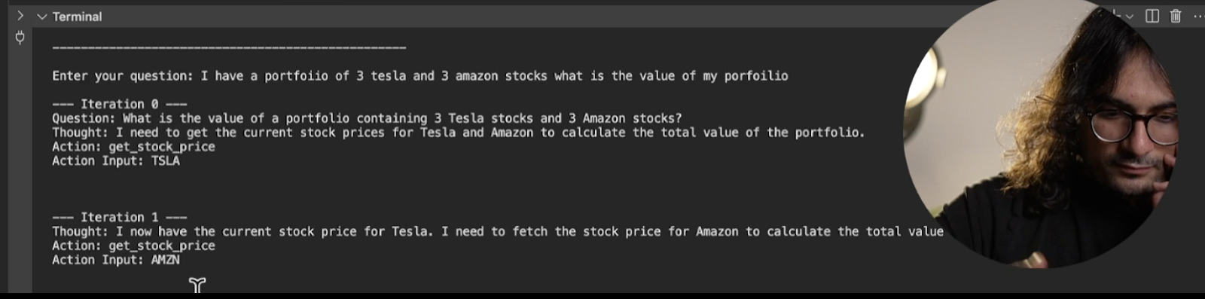This screenshot has height=299, width=1205.
Task: Click the dashed separator line at top of output
Action: pyautogui.click(x=229, y=47)
